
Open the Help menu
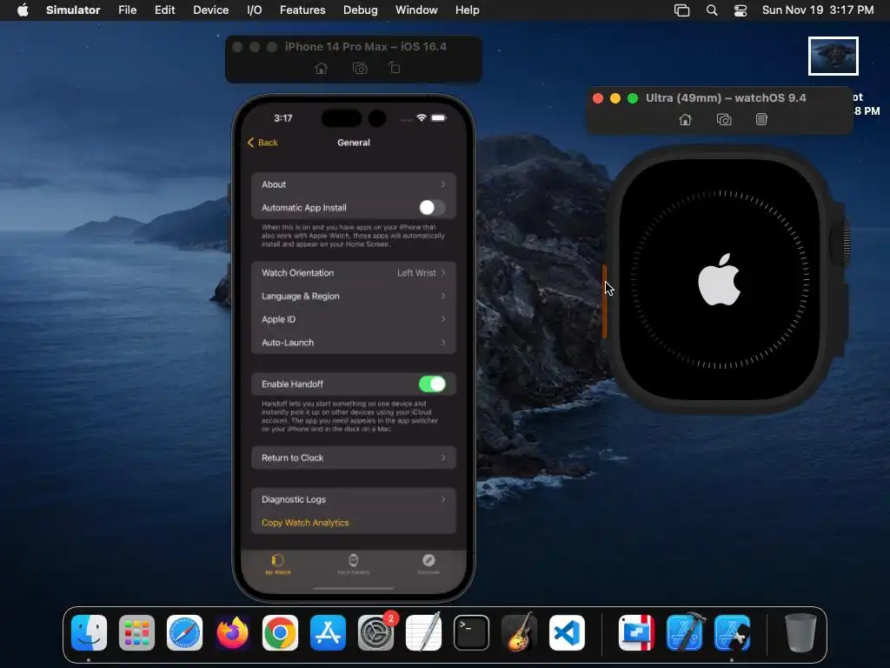(467, 10)
